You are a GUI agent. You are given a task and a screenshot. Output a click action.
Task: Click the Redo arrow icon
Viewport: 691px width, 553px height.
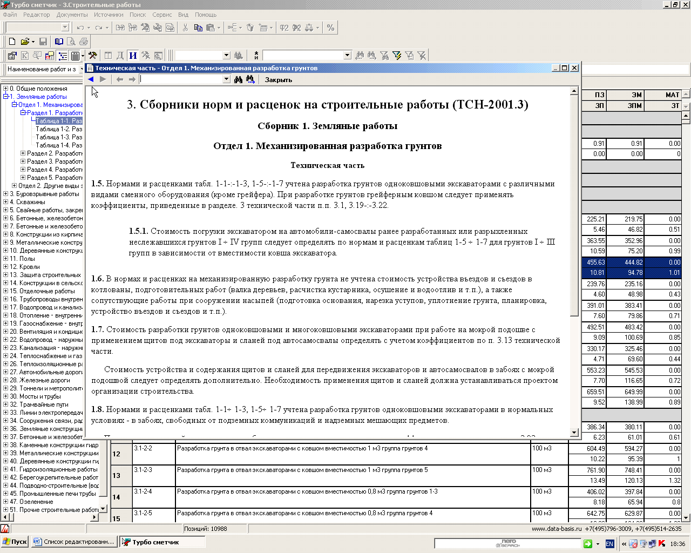[98, 28]
